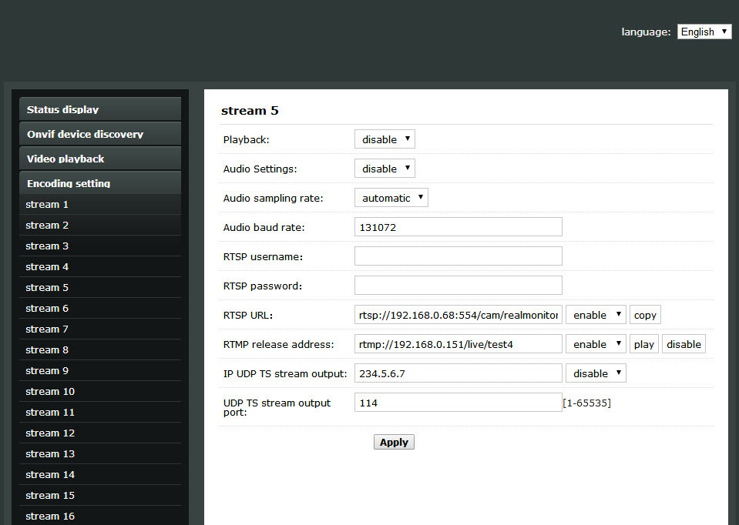Select stream 3 in the sidebar
The width and height of the screenshot is (739, 525).
point(100,246)
